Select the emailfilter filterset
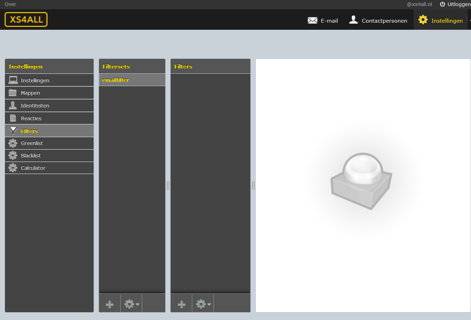Viewport: 471px width, 320px height. click(132, 80)
